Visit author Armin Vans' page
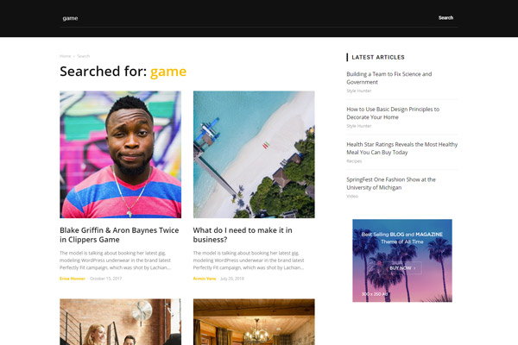Image resolution: width=518 pixels, height=345 pixels. [x=205, y=279]
